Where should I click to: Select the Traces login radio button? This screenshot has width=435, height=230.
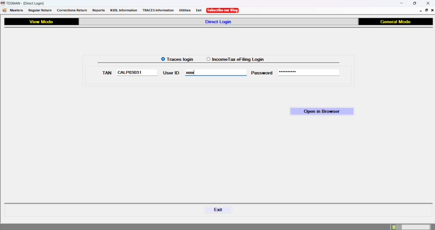coord(163,59)
